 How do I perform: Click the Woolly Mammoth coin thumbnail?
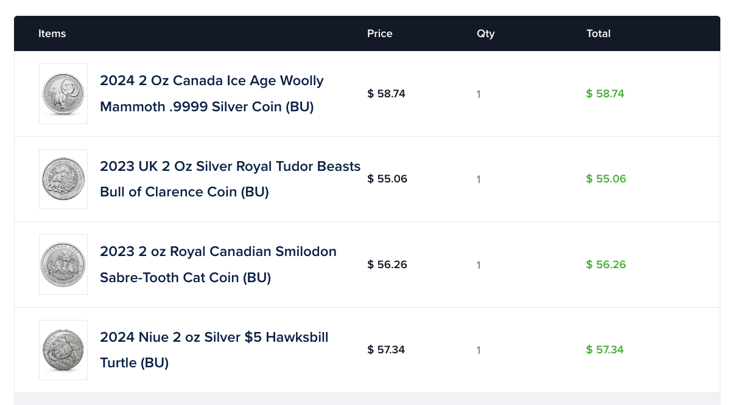pos(63,94)
